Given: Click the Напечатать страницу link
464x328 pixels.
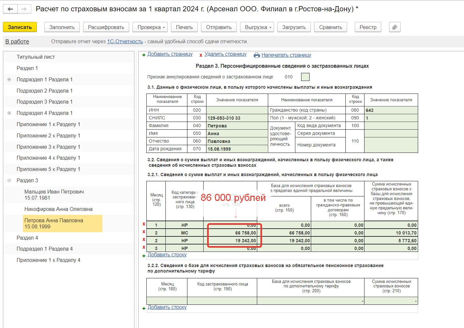Looking at the screenshot, I should coord(286,55).
